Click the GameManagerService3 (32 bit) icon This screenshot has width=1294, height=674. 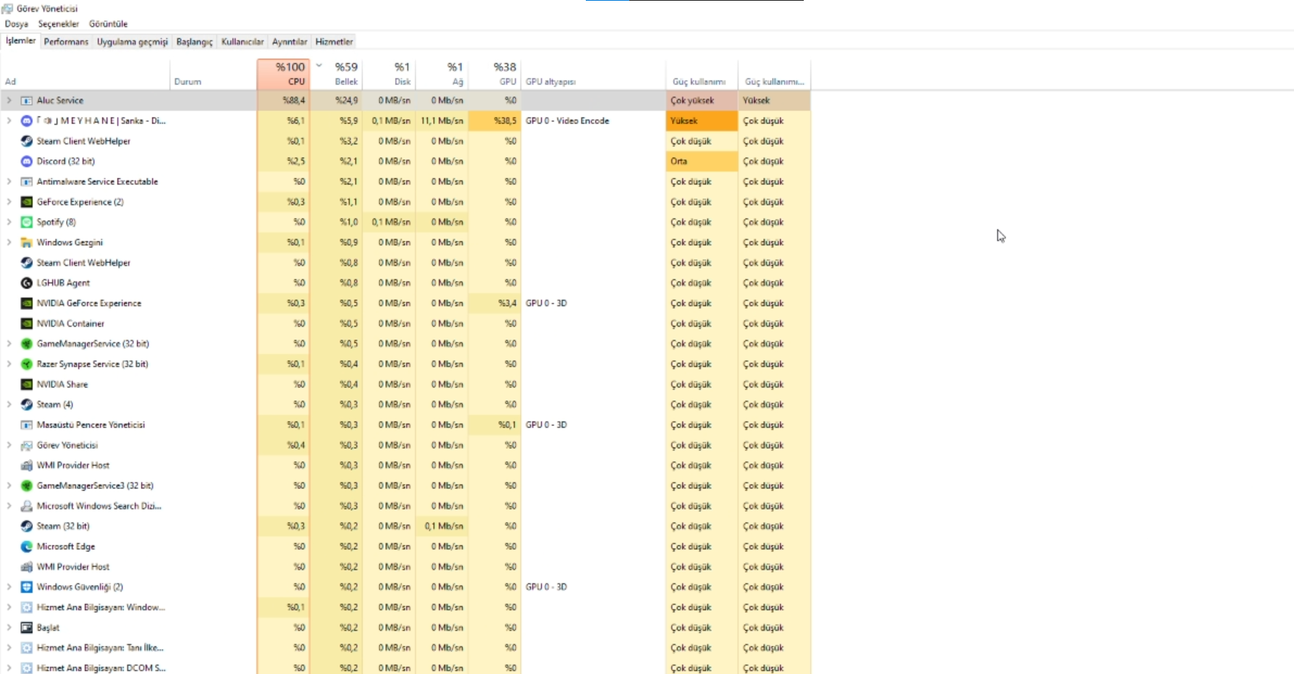tap(27, 486)
